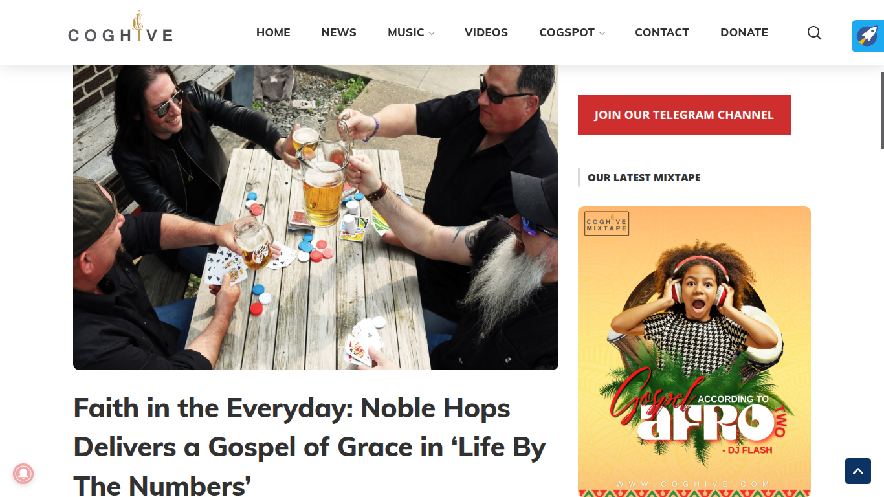Click the Coghive logo
The width and height of the screenshot is (884, 497).
click(x=120, y=28)
